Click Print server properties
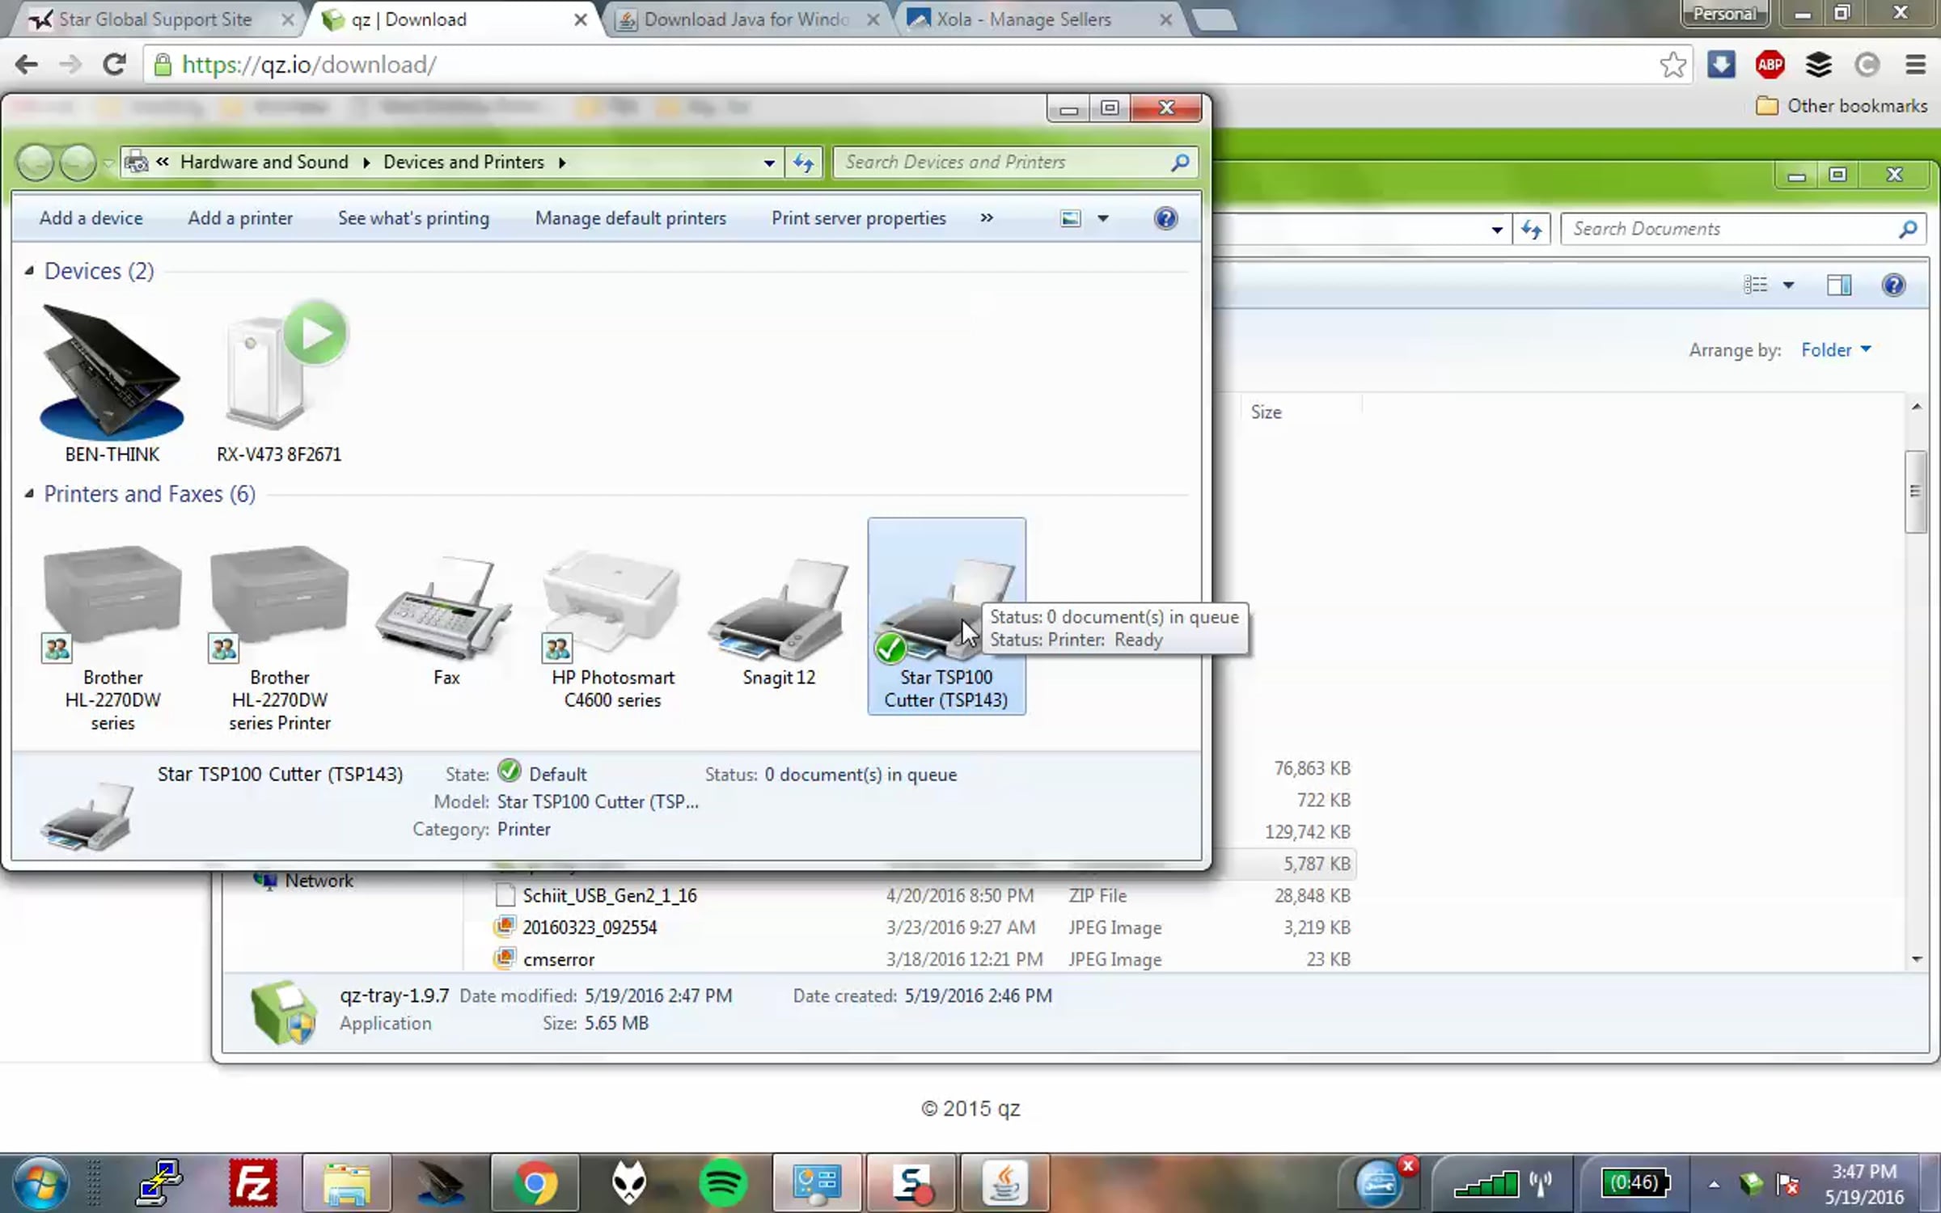The height and width of the screenshot is (1213, 1941). [859, 218]
